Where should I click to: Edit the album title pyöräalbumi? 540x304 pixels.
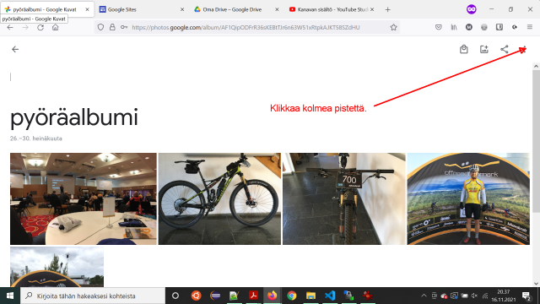click(74, 117)
